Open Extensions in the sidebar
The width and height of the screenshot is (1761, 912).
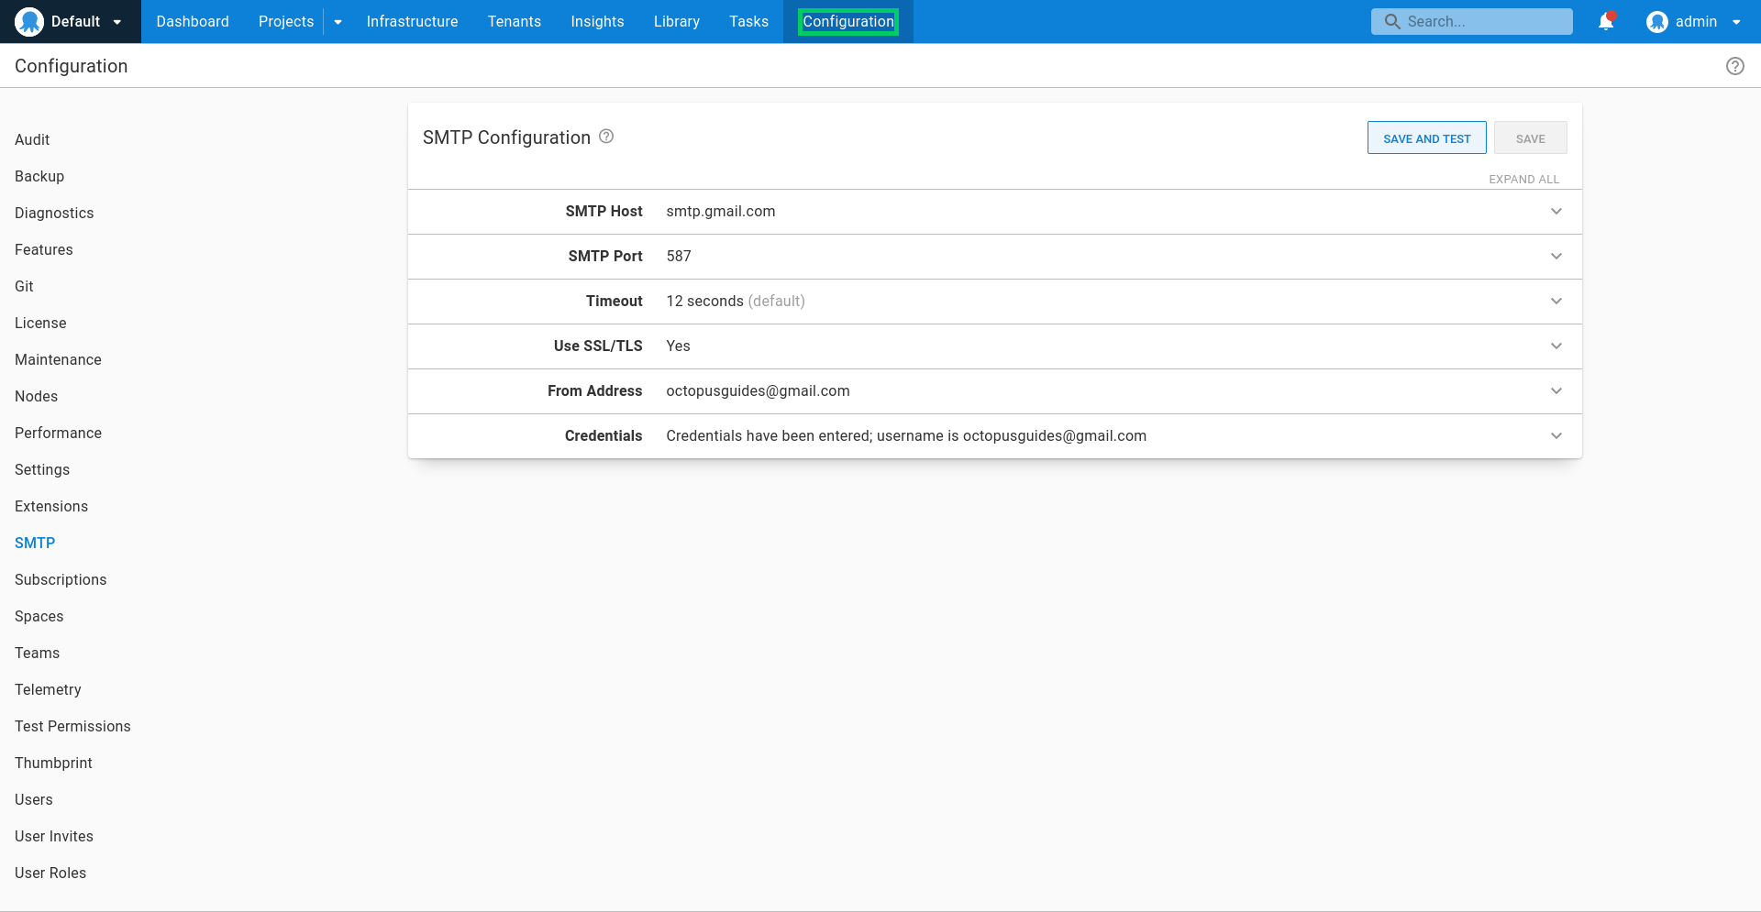click(x=51, y=506)
